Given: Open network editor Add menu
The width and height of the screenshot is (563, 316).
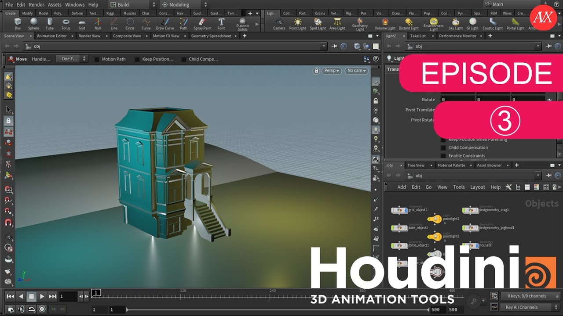Looking at the screenshot, I should tap(402, 187).
